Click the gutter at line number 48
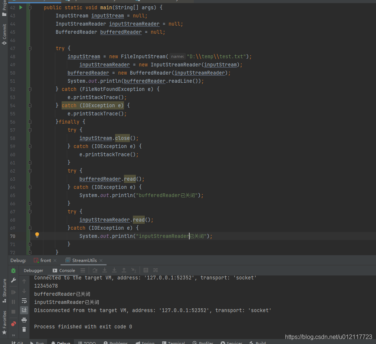 [x=13, y=56]
